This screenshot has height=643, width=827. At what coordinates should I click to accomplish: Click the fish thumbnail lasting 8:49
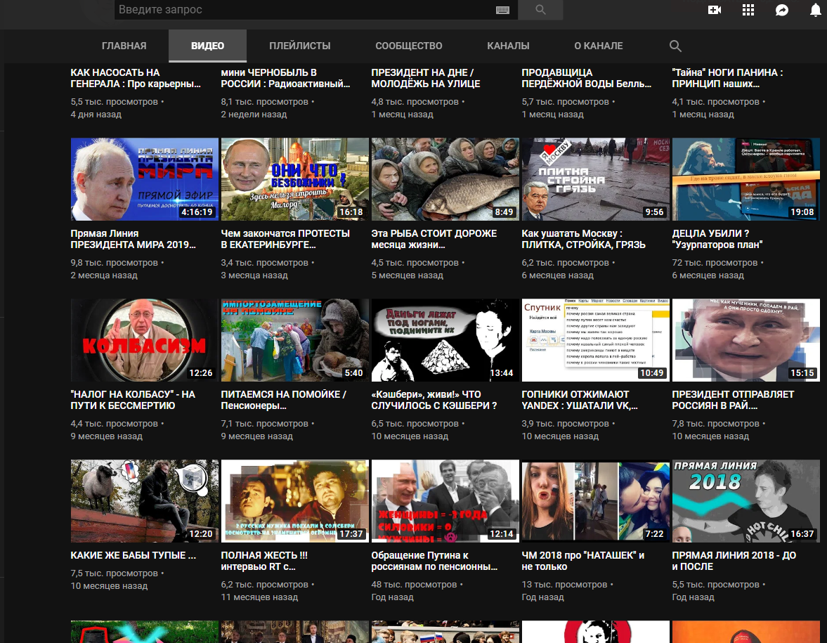445,179
